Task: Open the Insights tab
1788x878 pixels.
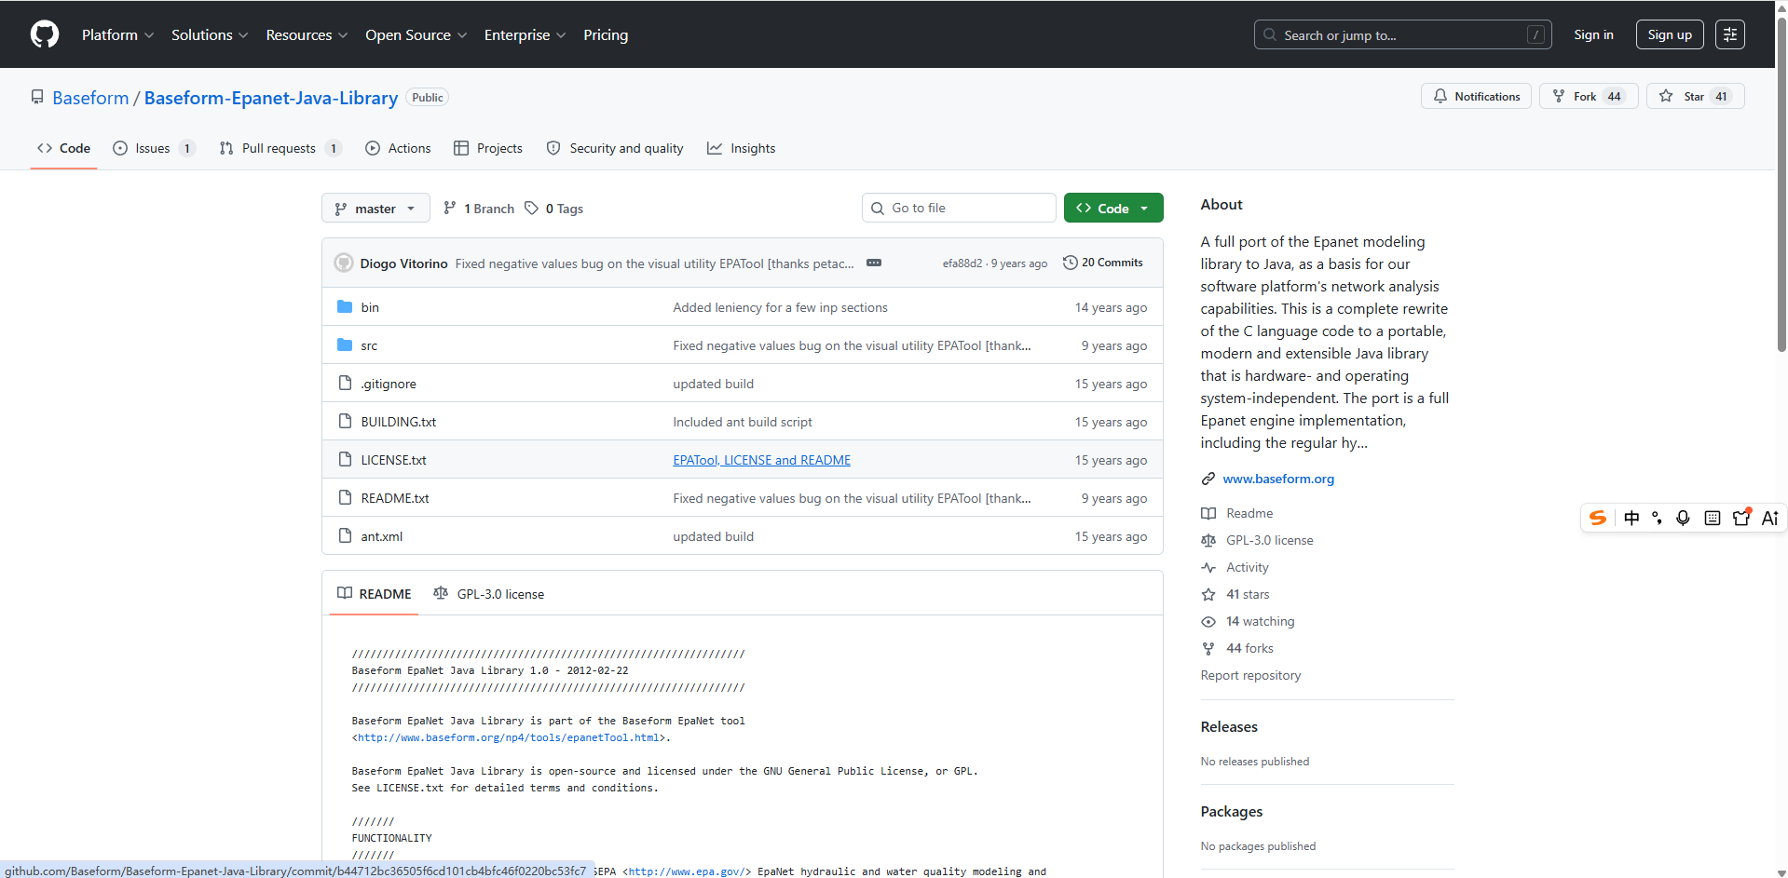Action: pos(742,148)
